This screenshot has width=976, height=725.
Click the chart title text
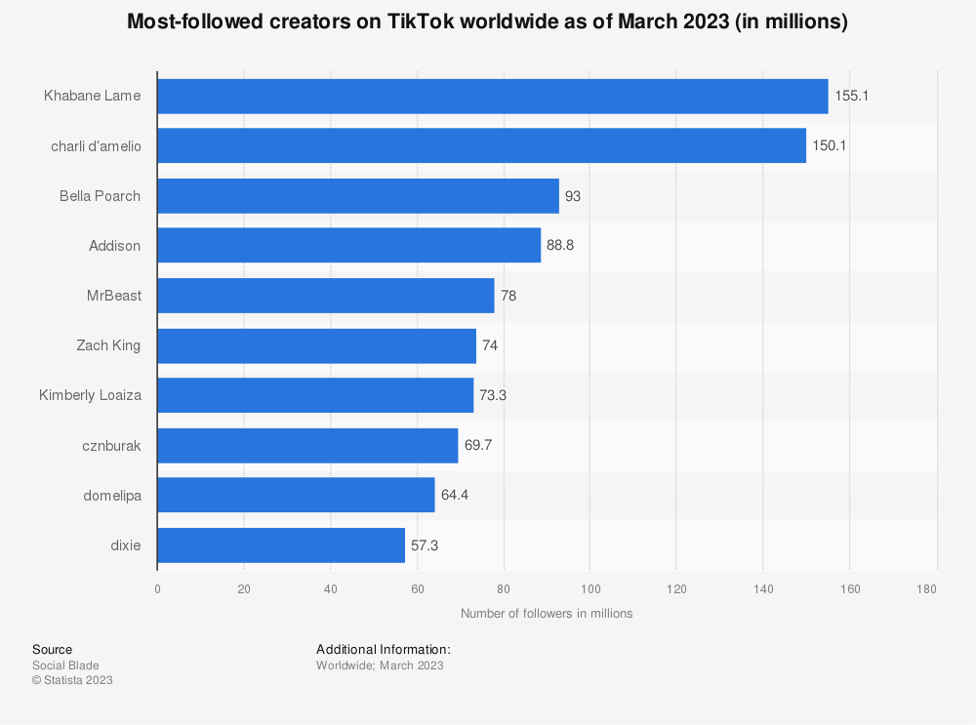click(487, 21)
